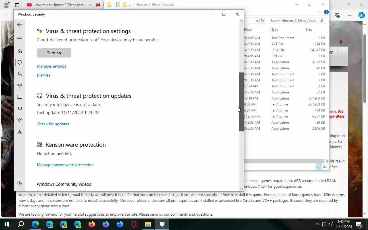
Task: Open volume control in system tray
Action: click(x=331, y=224)
